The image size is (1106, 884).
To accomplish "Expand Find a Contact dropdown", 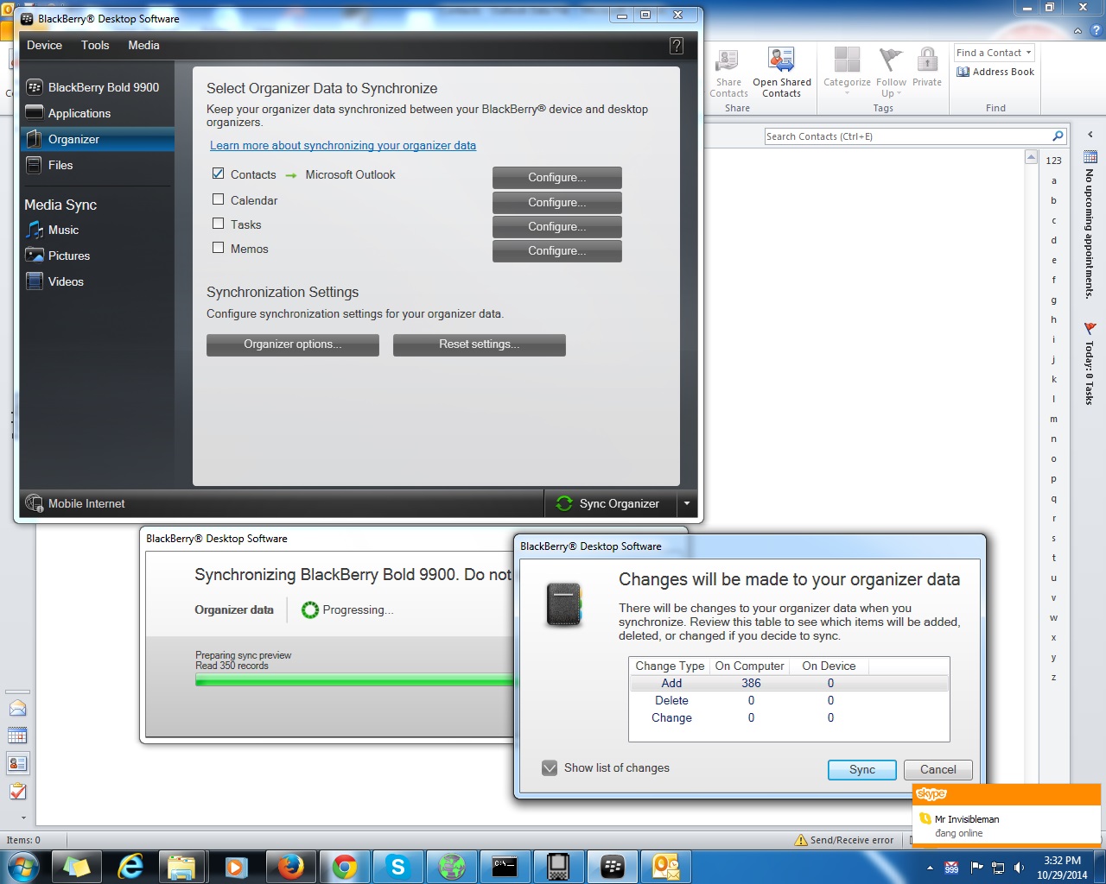I will [x=1028, y=53].
